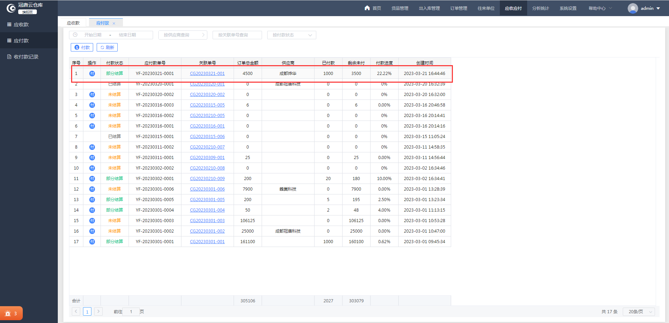669x323 pixels.
Task: Click the 付款状态 column header
Action: [115, 63]
